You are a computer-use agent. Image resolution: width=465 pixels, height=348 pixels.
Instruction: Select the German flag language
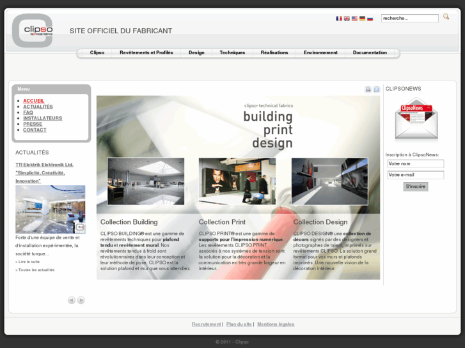[x=362, y=19]
